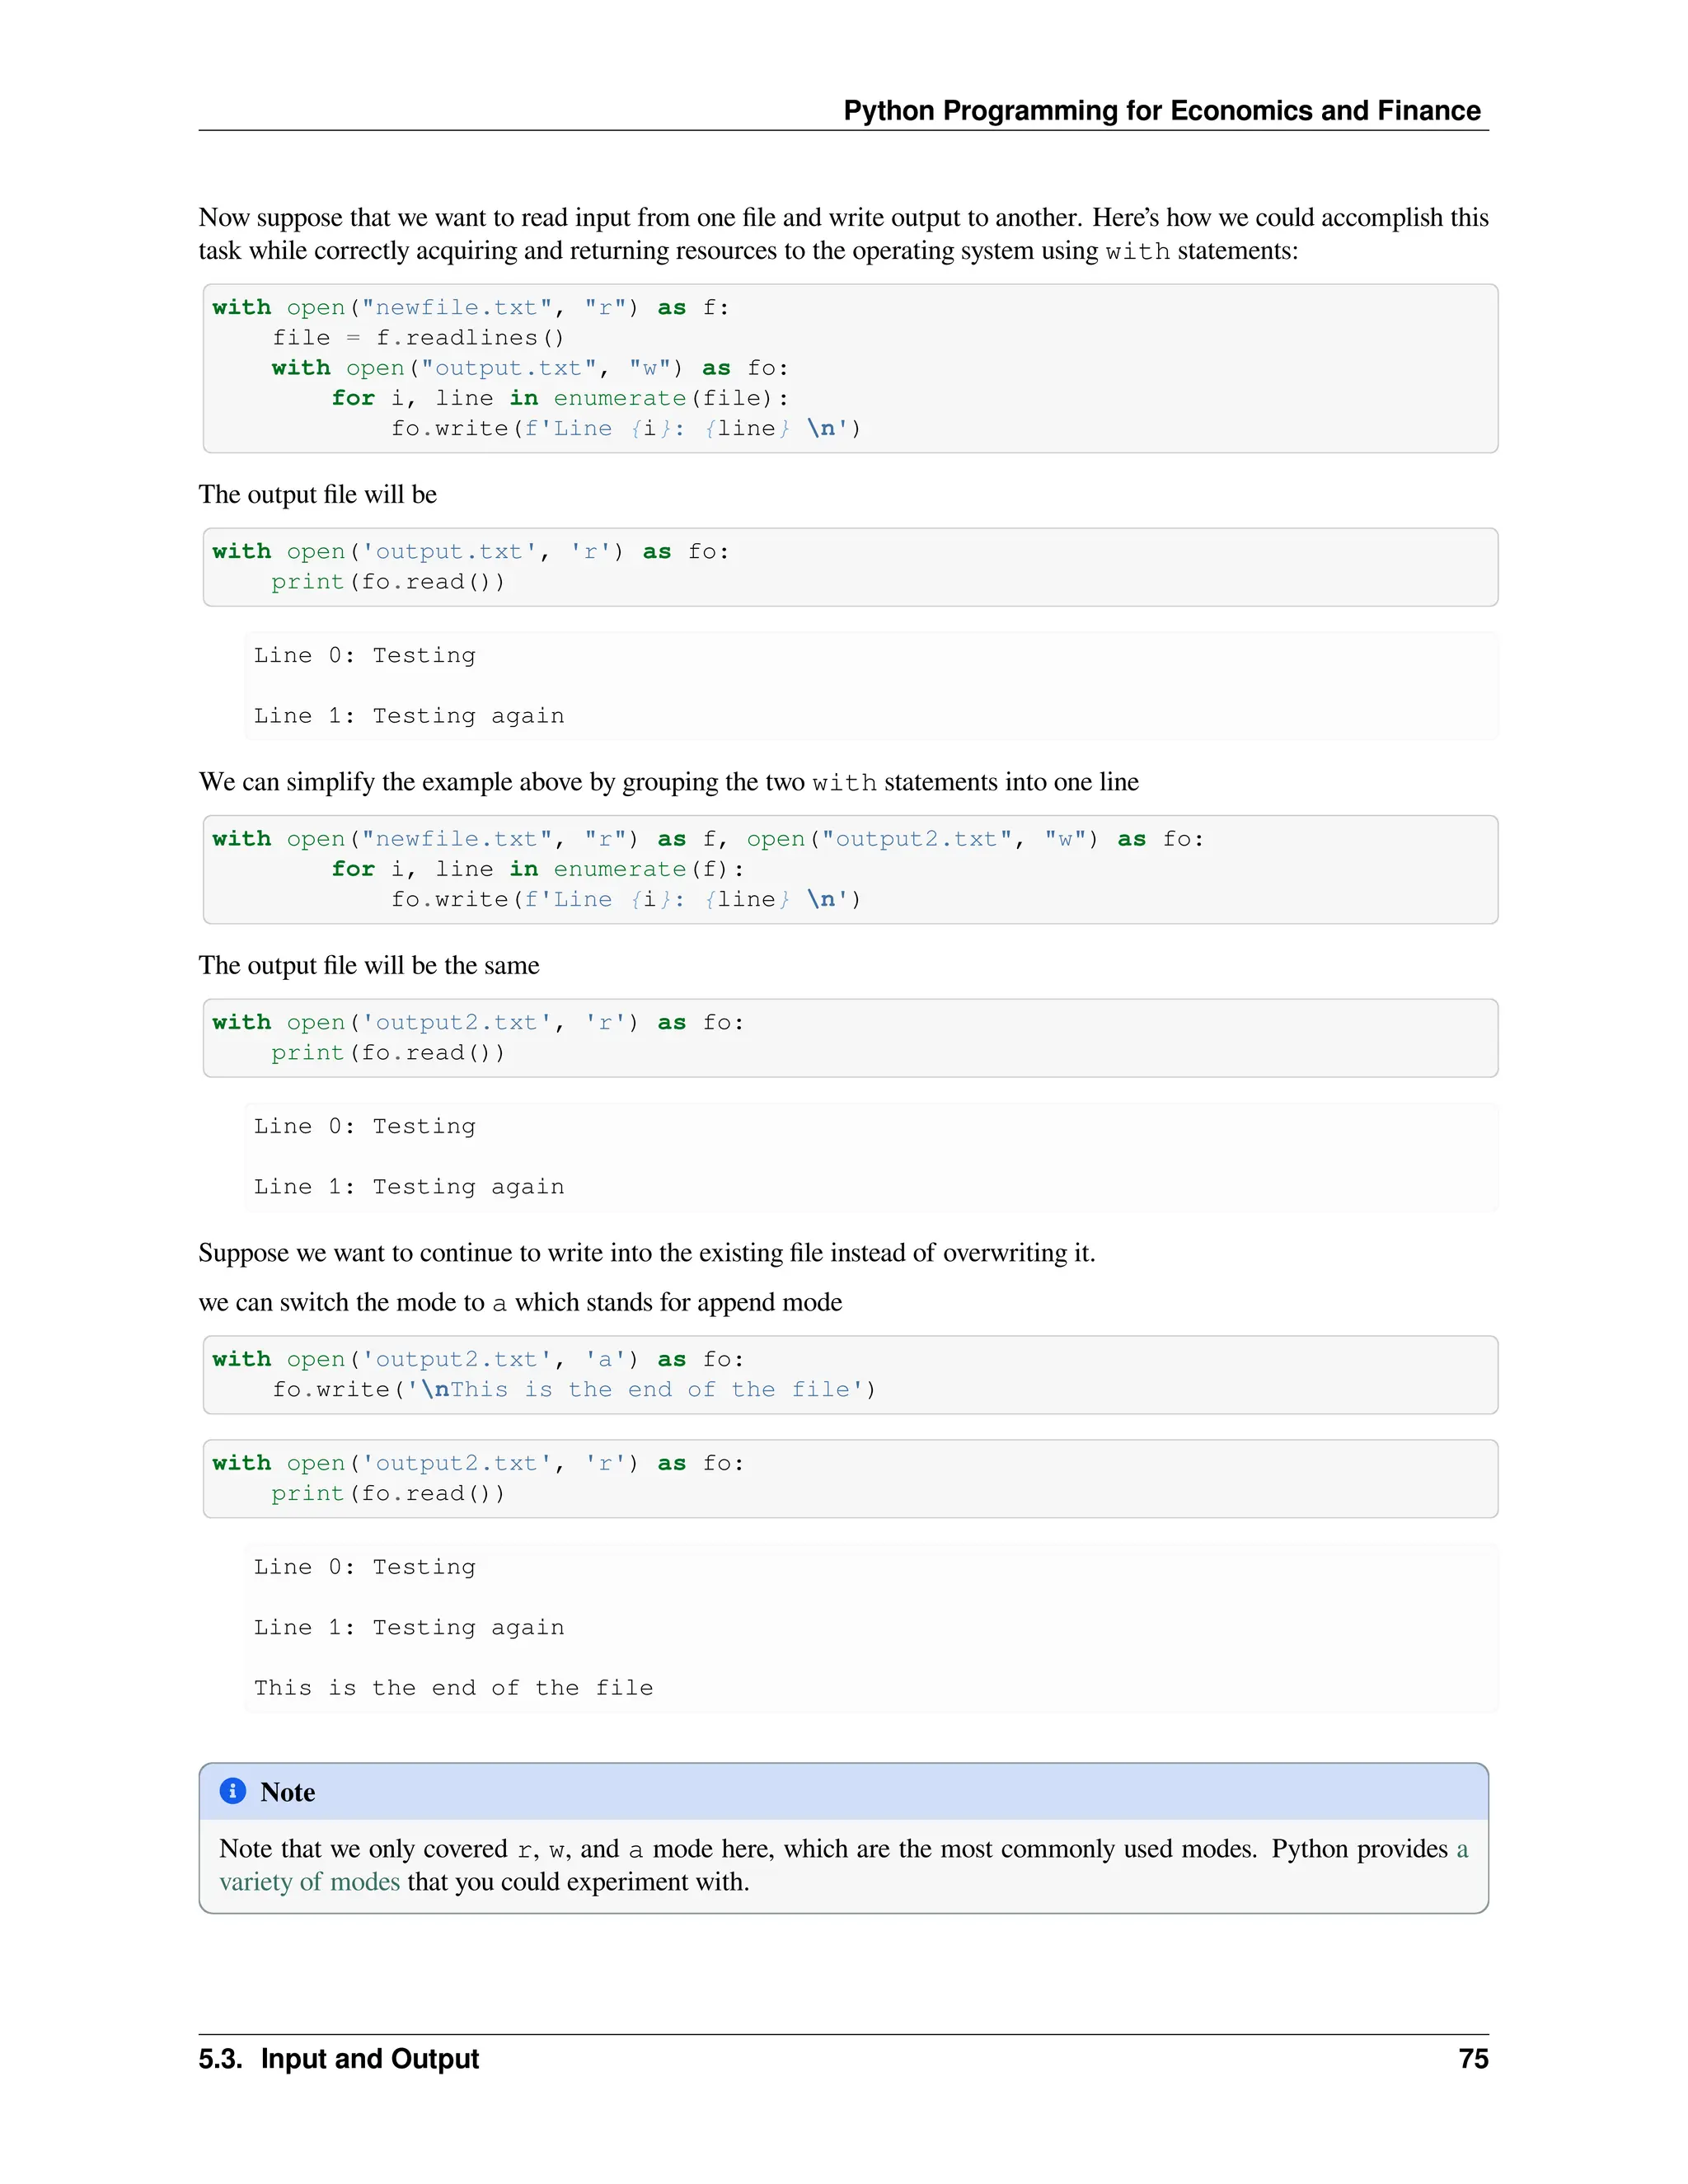Click sentence 'we can switch the mode to a'

pyautogui.click(x=520, y=1302)
